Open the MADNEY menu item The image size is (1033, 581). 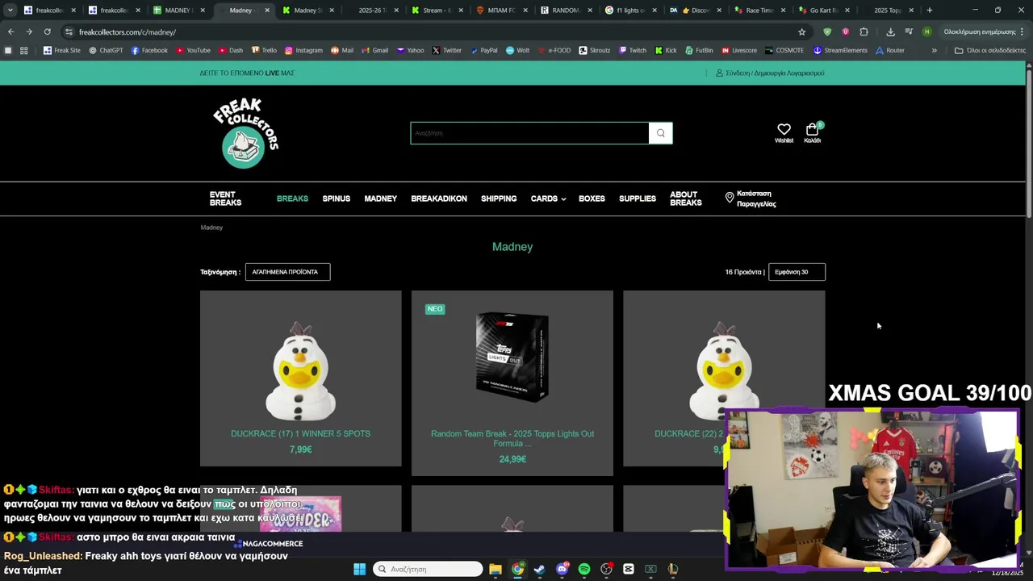click(x=380, y=199)
